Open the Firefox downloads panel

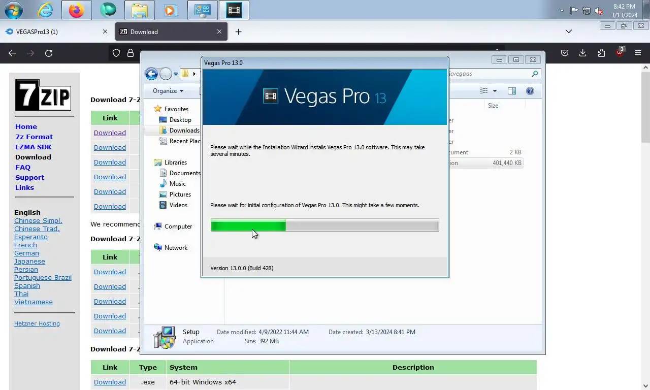tap(583, 53)
